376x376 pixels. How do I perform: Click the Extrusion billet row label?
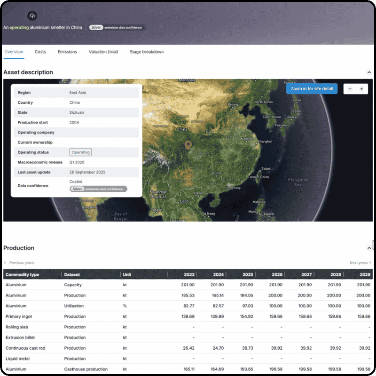[x=20, y=337]
